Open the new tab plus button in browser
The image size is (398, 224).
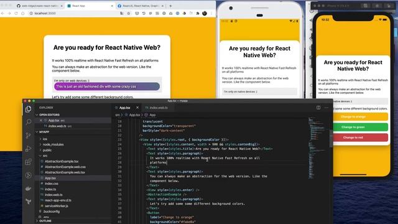click(170, 6)
